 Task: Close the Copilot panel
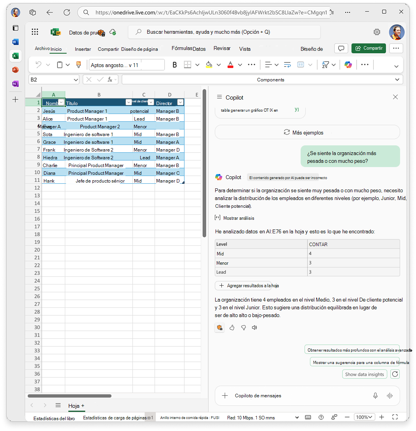coord(395,97)
